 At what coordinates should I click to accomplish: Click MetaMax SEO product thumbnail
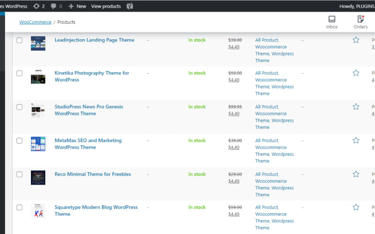click(38, 144)
